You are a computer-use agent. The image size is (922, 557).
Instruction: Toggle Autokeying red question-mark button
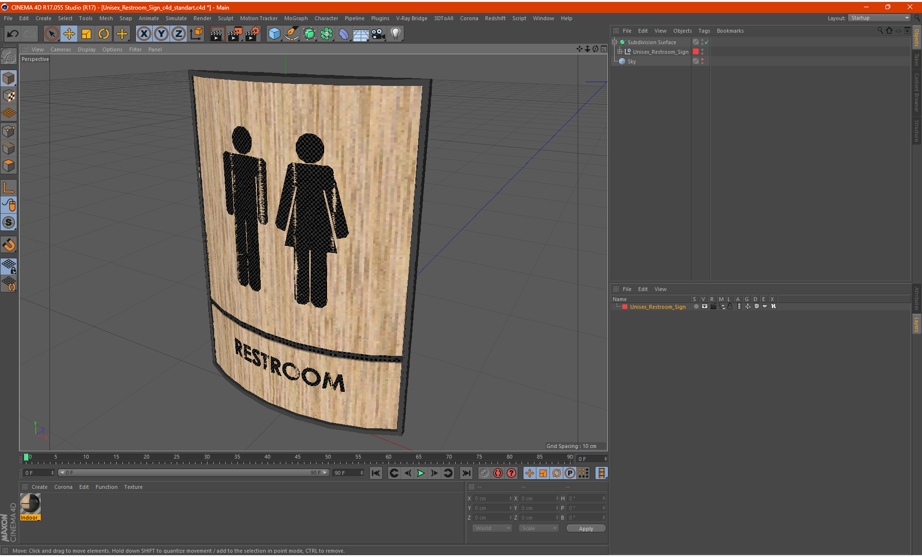(511, 473)
